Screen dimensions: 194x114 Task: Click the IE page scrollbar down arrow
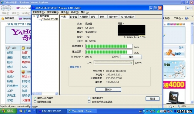192,102
